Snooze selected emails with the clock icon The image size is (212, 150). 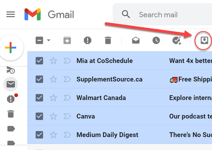coord(156,40)
